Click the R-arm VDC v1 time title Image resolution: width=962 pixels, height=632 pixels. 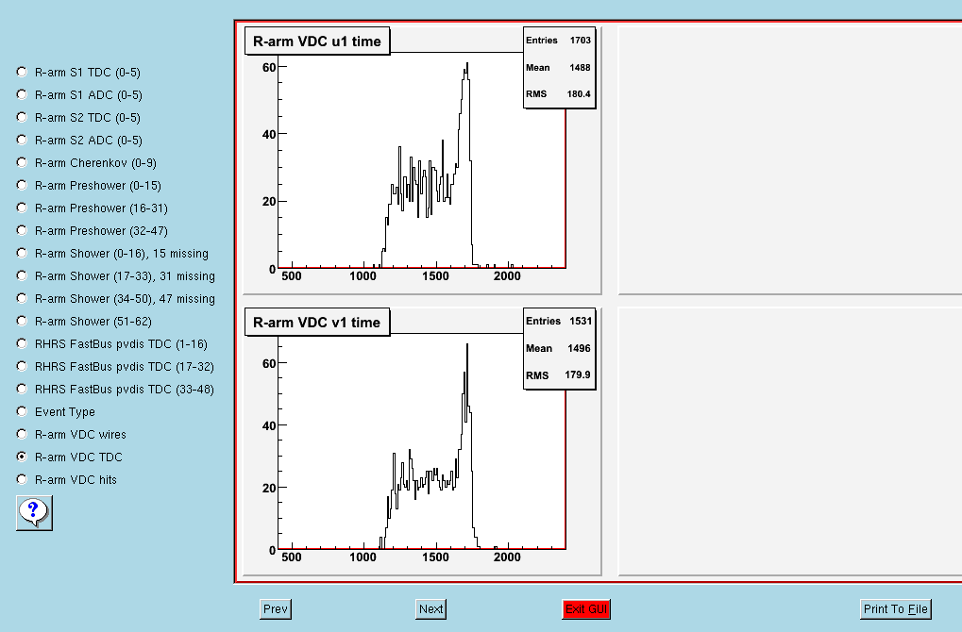(x=317, y=323)
